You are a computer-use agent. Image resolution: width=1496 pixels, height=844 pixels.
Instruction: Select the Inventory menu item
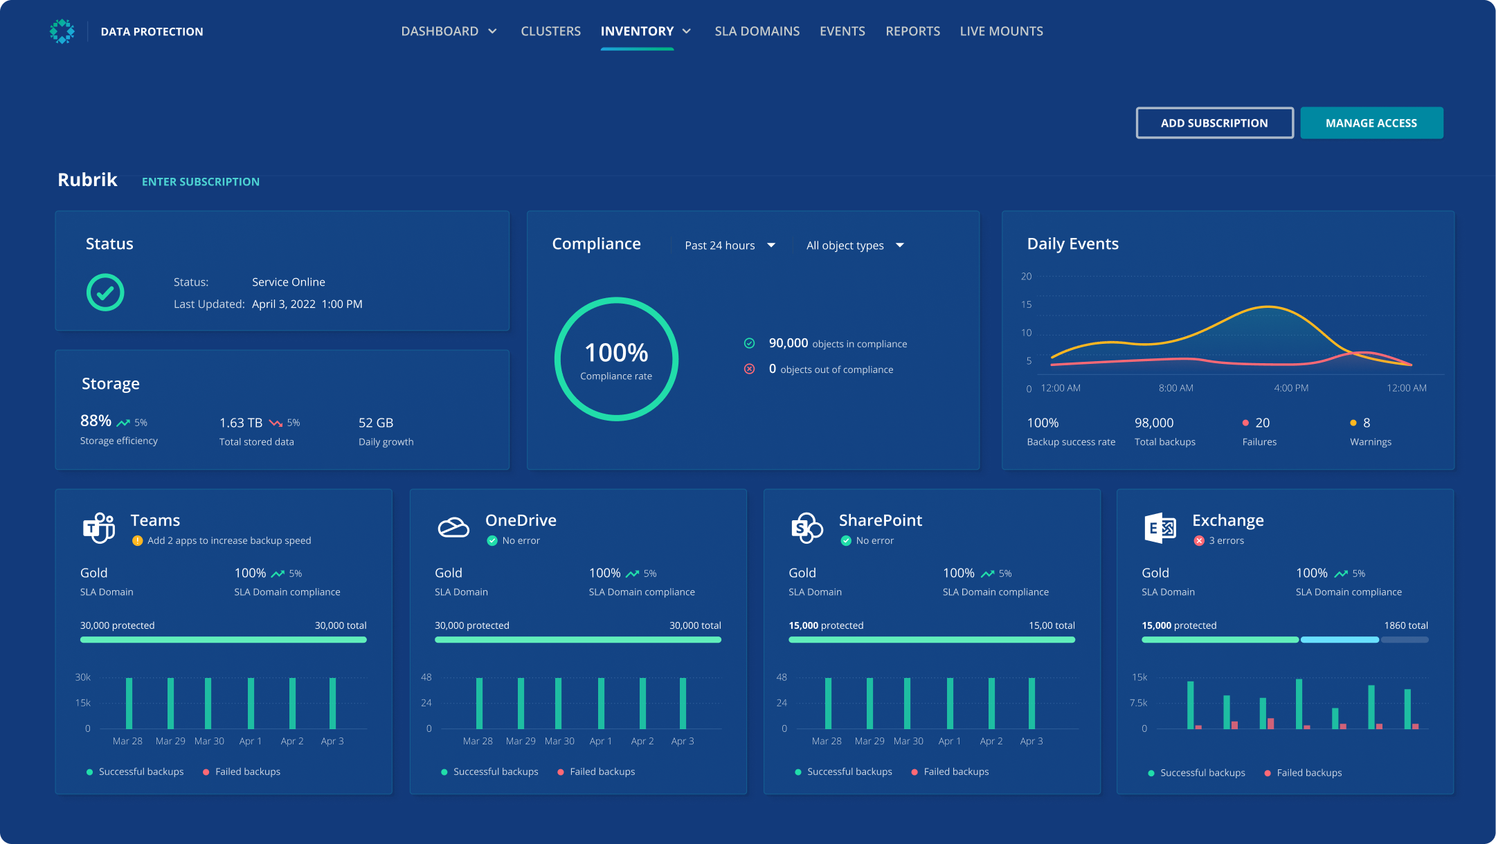point(637,31)
